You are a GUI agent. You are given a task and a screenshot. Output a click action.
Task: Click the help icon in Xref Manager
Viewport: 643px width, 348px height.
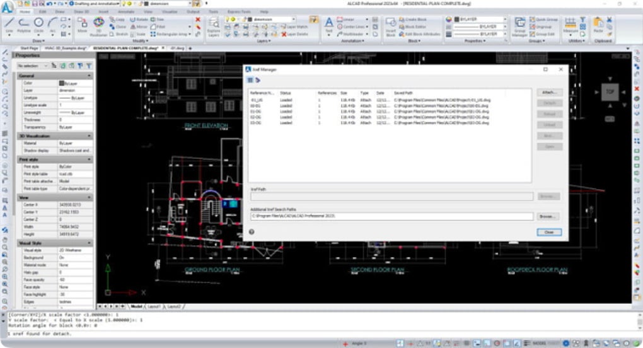252,232
